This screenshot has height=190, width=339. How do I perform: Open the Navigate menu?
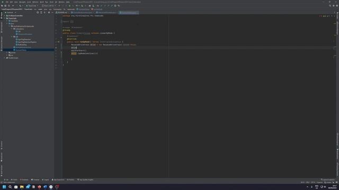pos(22,2)
